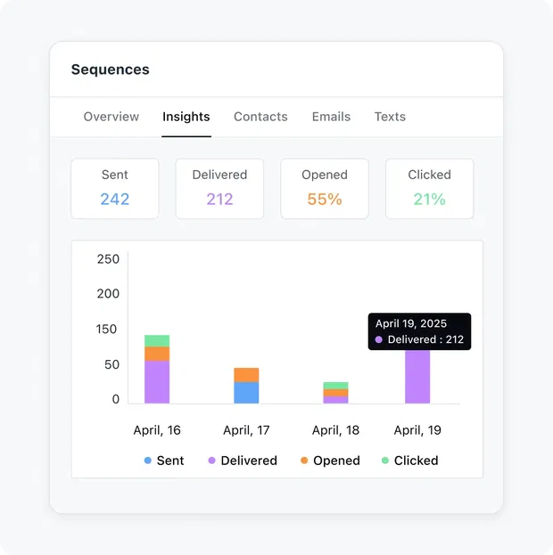The image size is (553, 555).
Task: Click the April 19, 2025 tooltip
Action: pos(420,331)
